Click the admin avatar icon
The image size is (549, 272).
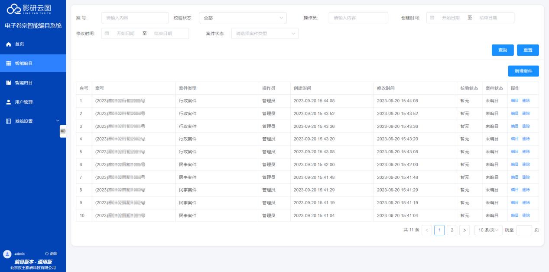[x=7, y=254]
